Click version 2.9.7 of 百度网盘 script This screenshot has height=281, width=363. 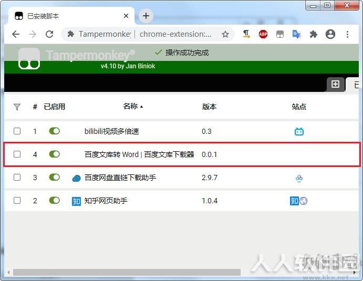pyautogui.click(x=210, y=178)
